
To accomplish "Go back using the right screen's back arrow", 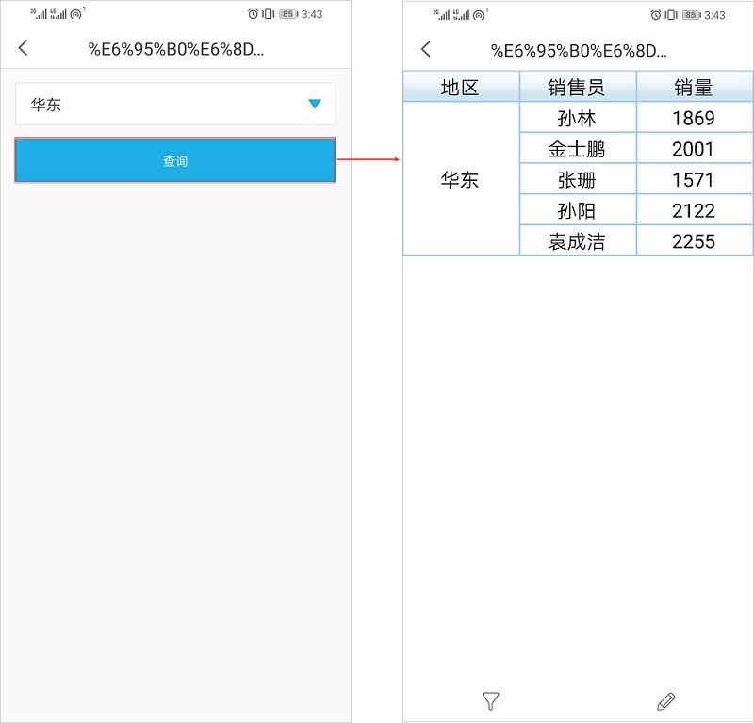I will point(426,49).
